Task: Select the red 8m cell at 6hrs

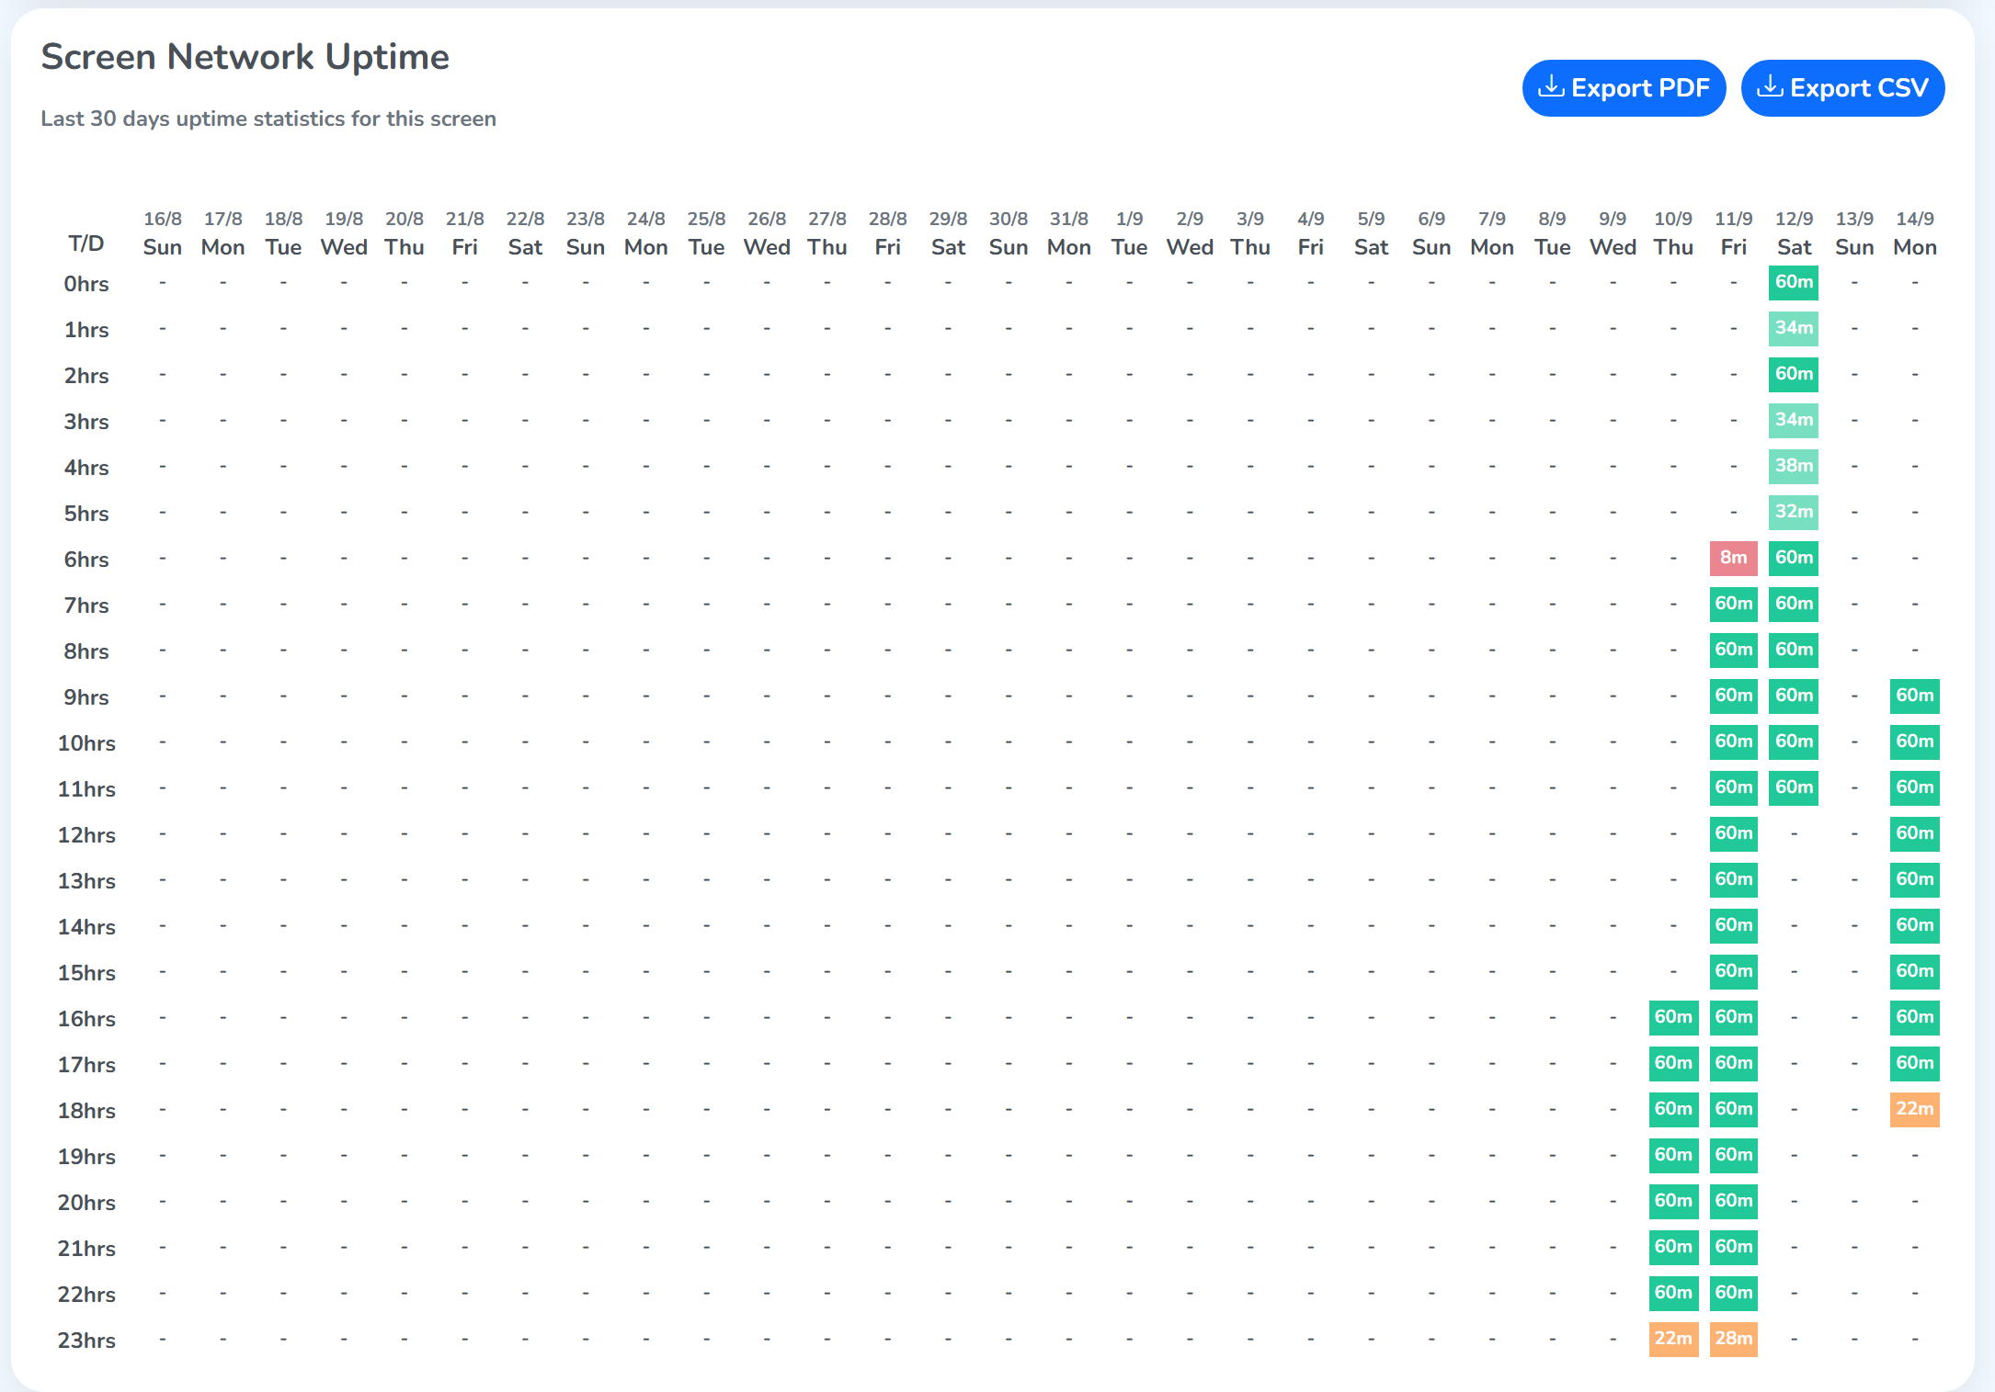Action: [1733, 558]
